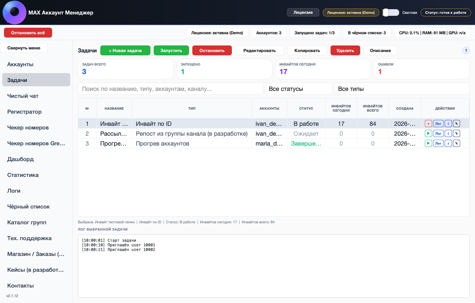Check CPU usage in the status bar

pyautogui.click(x=432, y=33)
